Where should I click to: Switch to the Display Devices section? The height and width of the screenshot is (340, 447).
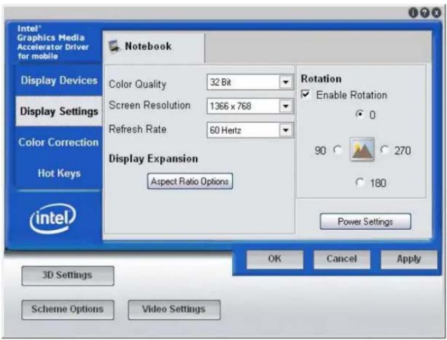pos(59,81)
